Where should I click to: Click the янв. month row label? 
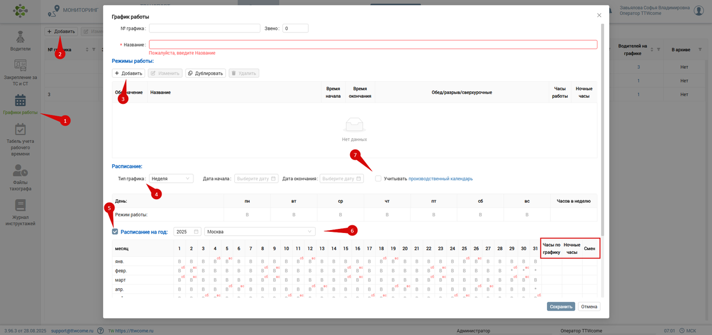tap(120, 261)
